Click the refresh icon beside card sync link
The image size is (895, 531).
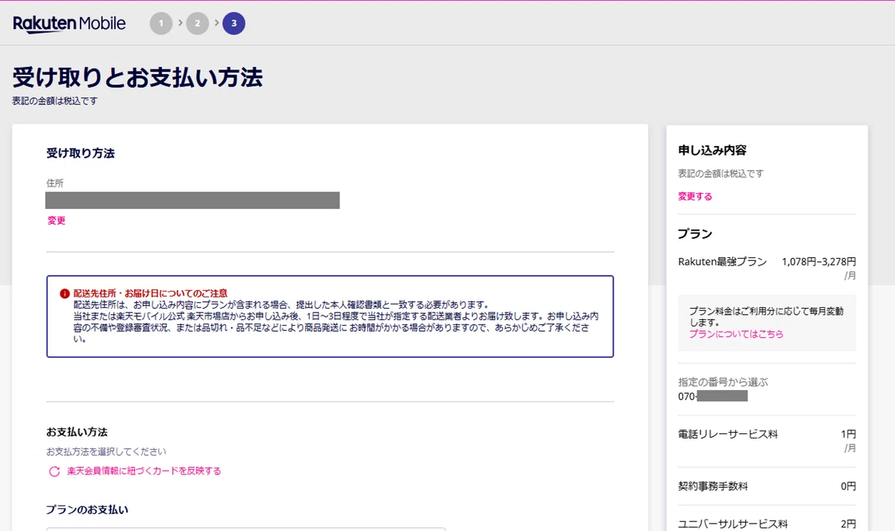54,471
